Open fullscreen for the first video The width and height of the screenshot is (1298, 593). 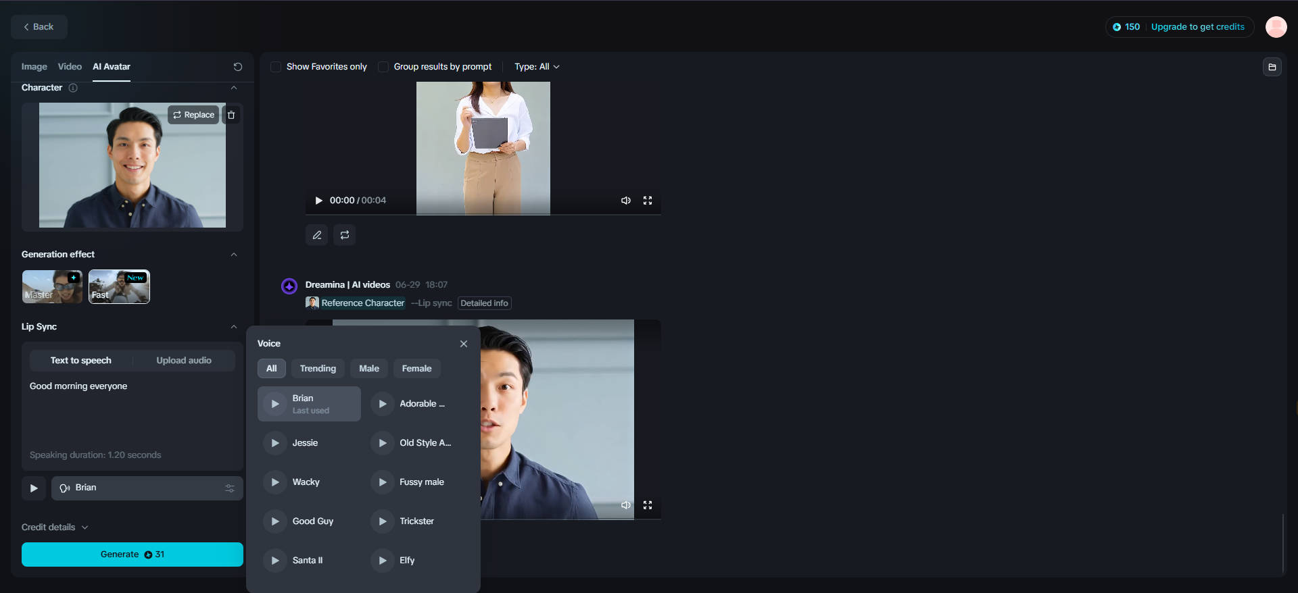[648, 201]
